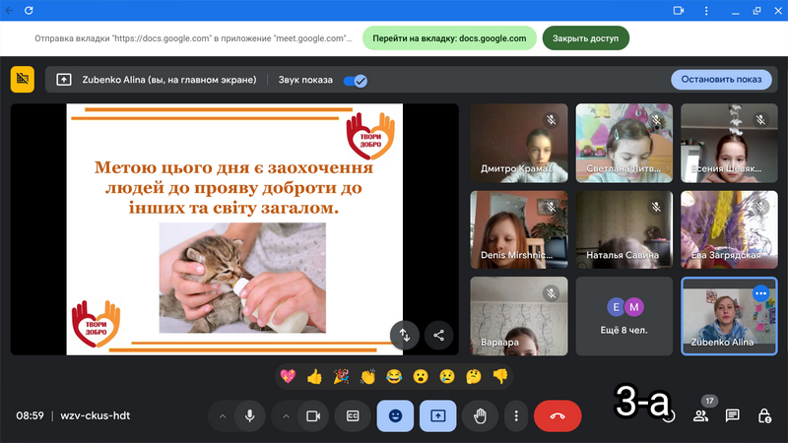788x443 pixels.
Task: Click the 'Закрыть доступ' button
Action: (585, 38)
